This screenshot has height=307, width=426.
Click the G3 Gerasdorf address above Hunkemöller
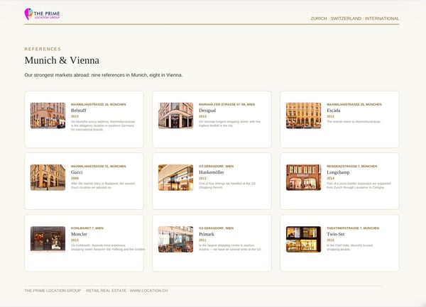[x=216, y=166]
